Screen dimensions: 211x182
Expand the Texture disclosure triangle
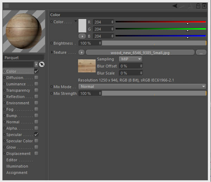(52, 52)
